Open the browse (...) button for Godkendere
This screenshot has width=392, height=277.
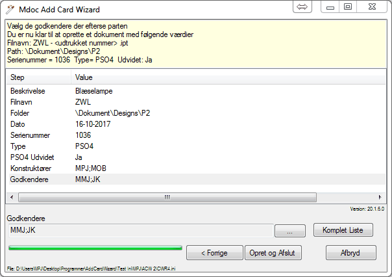click(x=290, y=231)
